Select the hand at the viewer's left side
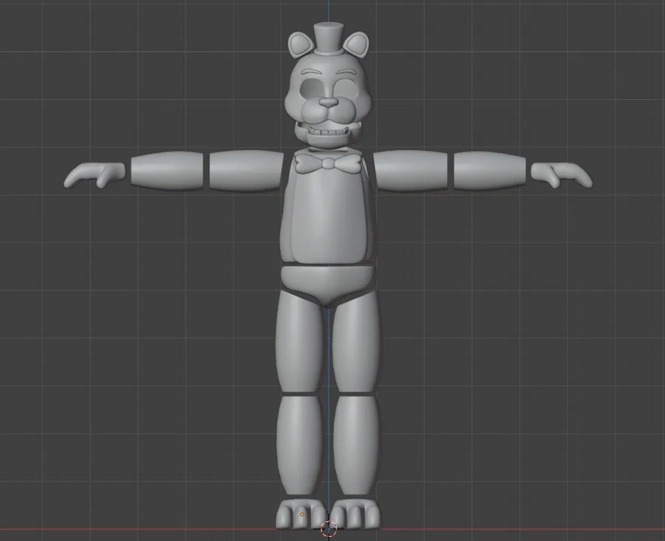 click(x=95, y=175)
